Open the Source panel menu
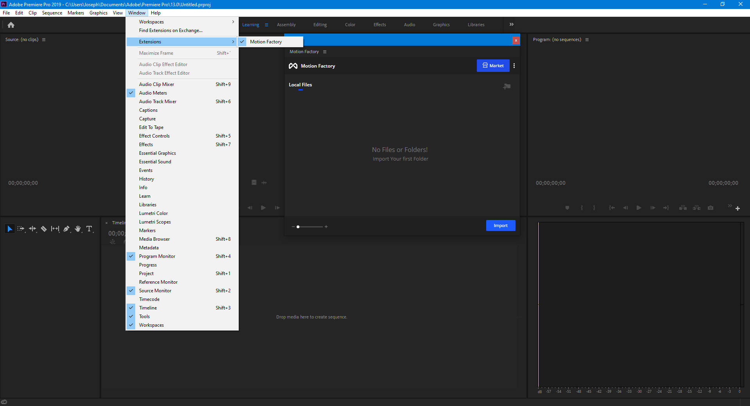The height and width of the screenshot is (406, 750). [x=44, y=40]
